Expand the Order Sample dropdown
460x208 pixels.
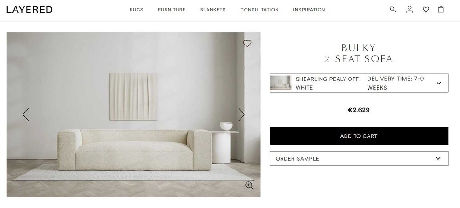359,158
